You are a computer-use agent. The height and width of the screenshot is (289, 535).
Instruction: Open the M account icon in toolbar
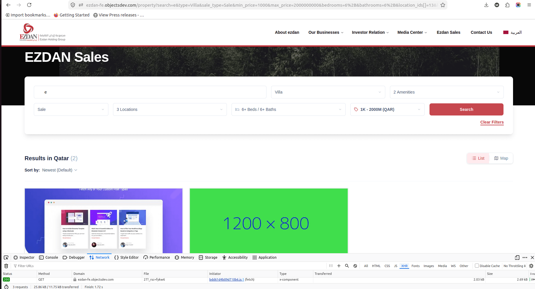tap(497, 5)
